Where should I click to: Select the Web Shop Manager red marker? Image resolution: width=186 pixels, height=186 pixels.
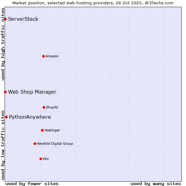(x=5, y=92)
